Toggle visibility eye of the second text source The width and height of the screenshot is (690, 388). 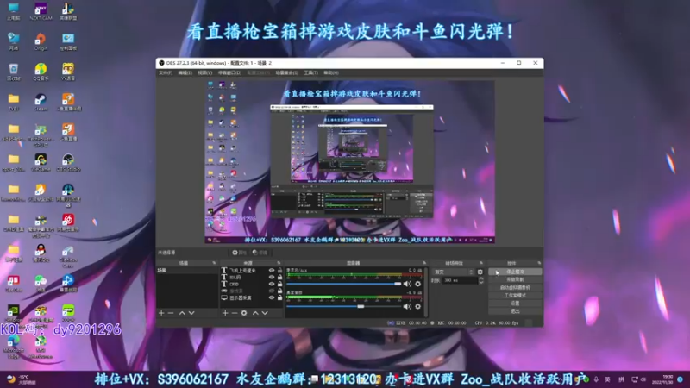[272, 277]
